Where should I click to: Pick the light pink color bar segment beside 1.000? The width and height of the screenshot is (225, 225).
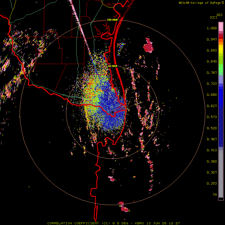(221, 27)
